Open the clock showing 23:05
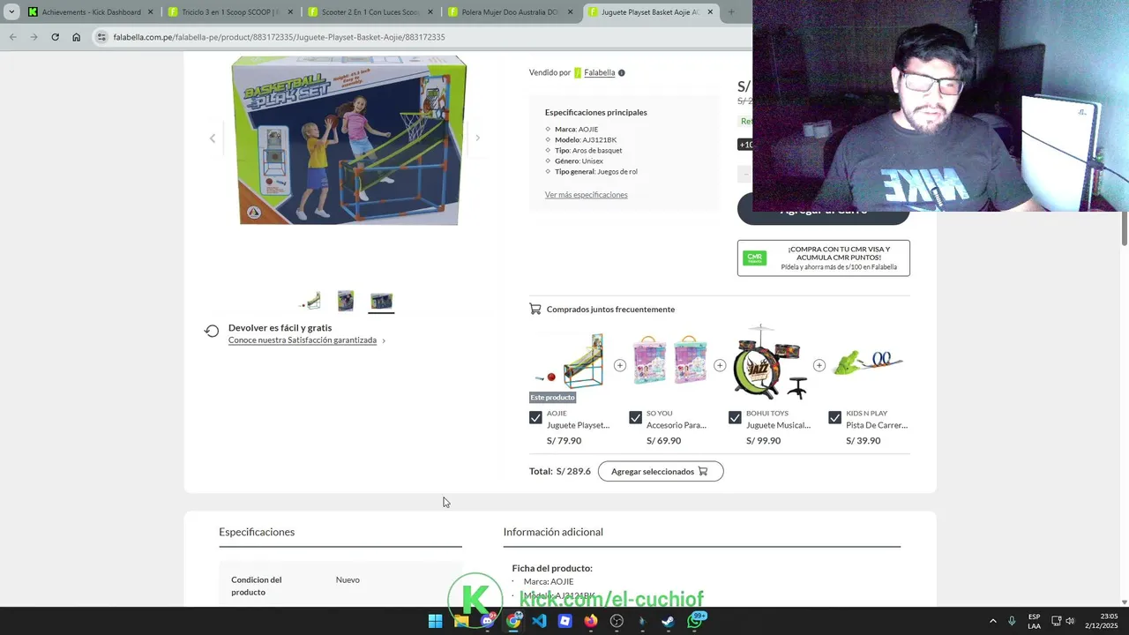The width and height of the screenshot is (1129, 635). [x=1101, y=621]
